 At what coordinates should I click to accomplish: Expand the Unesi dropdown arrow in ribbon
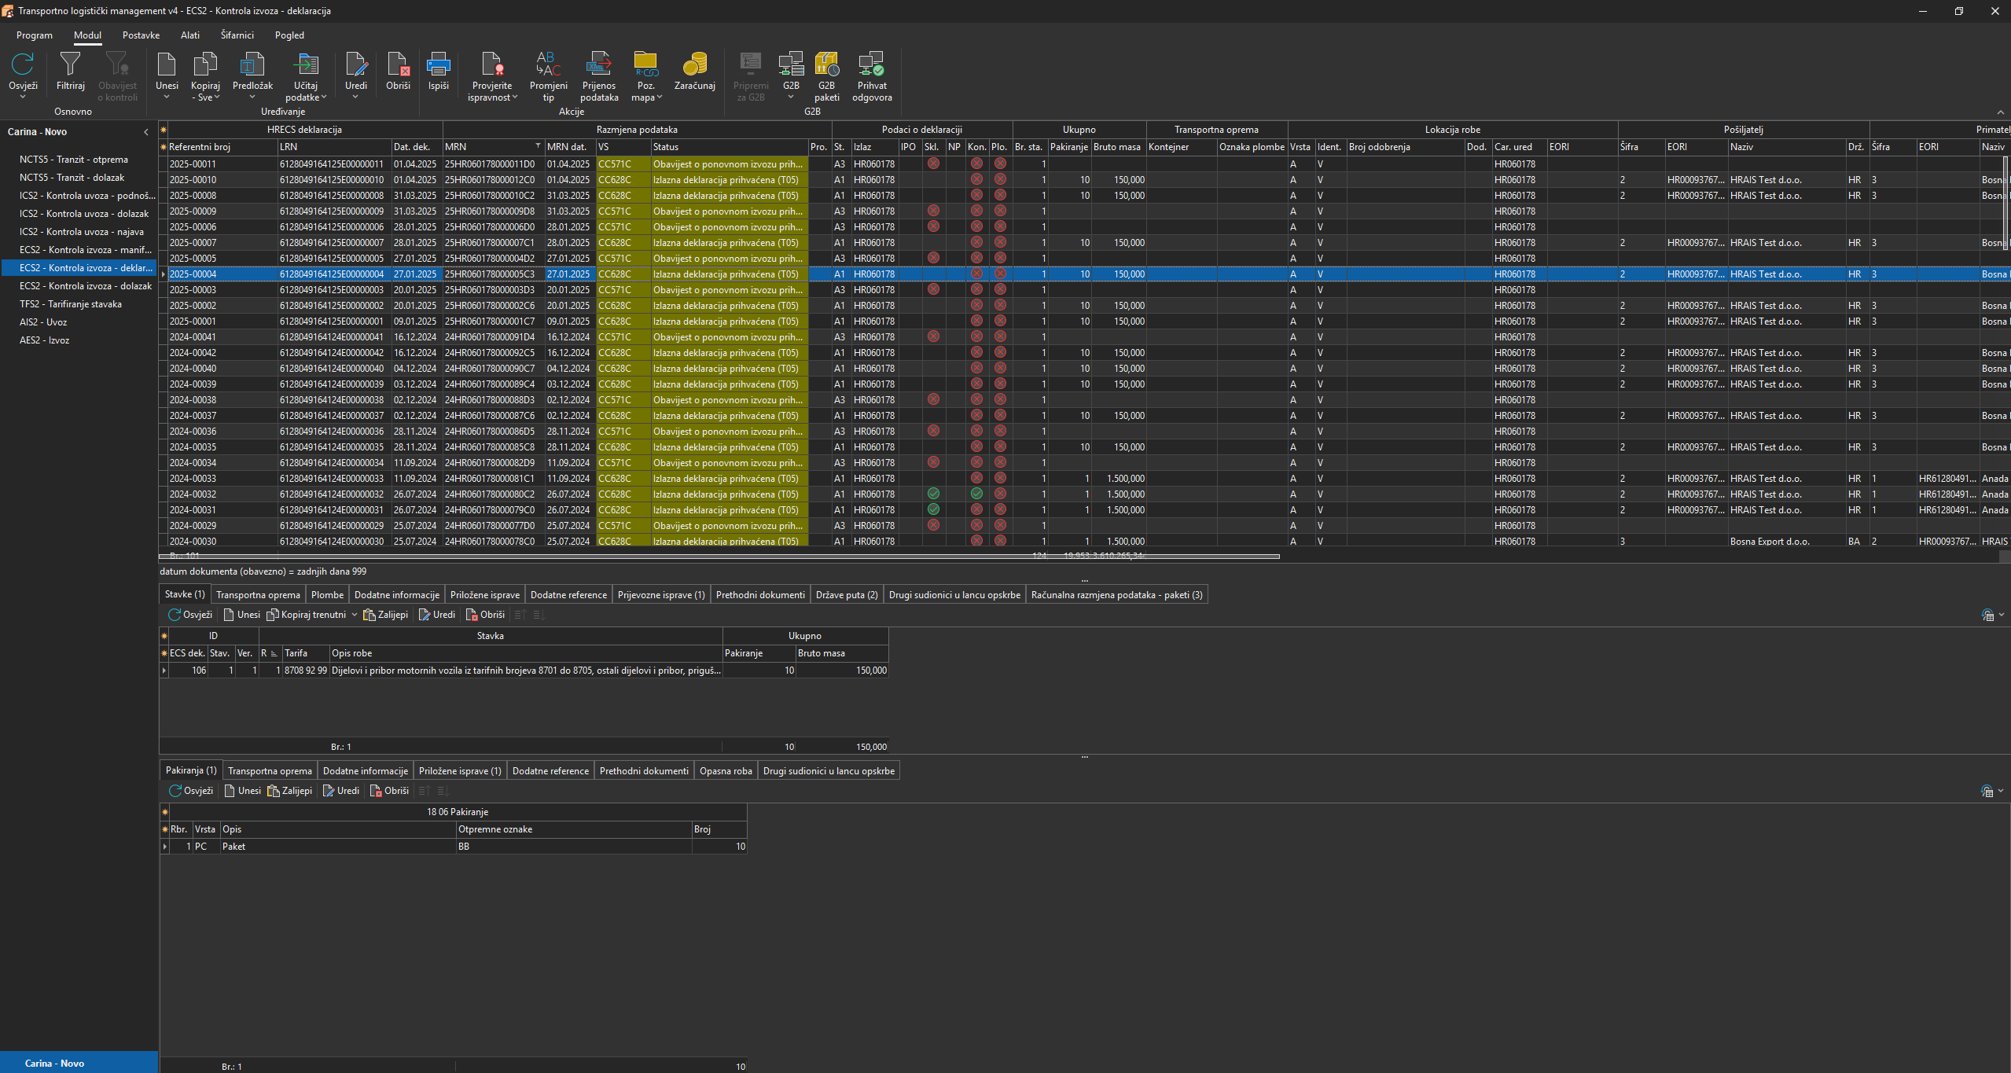pos(167,97)
